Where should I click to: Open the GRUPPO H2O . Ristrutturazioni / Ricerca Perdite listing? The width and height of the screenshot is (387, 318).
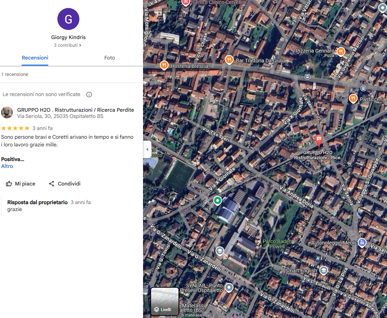click(x=75, y=110)
